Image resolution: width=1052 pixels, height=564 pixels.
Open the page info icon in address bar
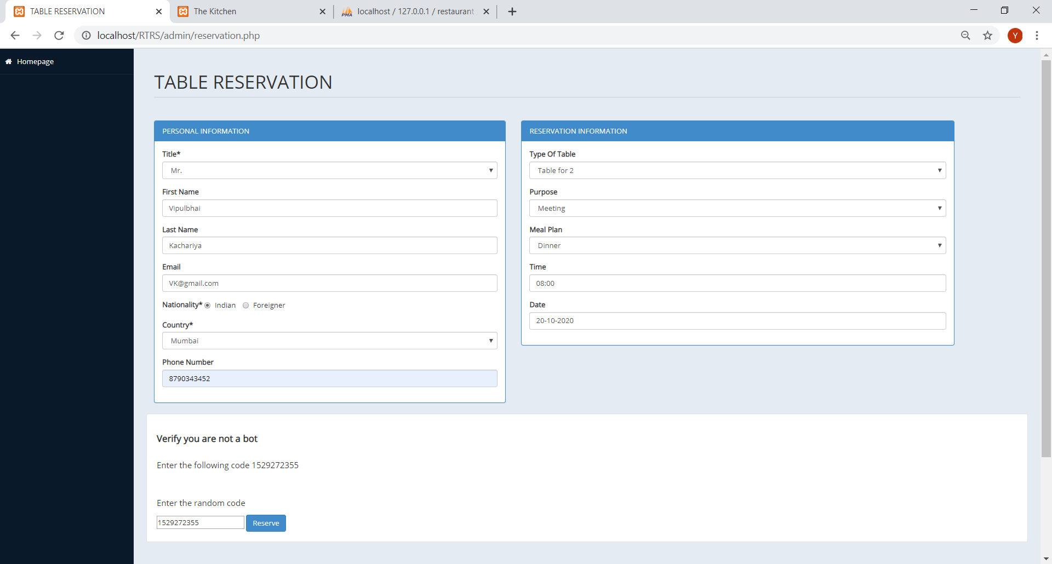(x=86, y=36)
